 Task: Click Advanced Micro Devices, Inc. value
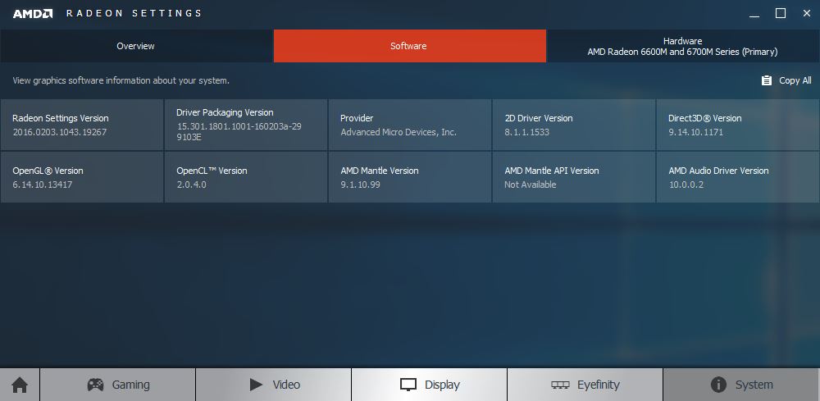[x=399, y=132]
